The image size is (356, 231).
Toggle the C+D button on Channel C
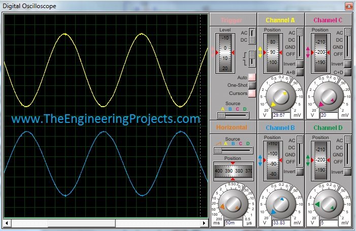pos(347,72)
